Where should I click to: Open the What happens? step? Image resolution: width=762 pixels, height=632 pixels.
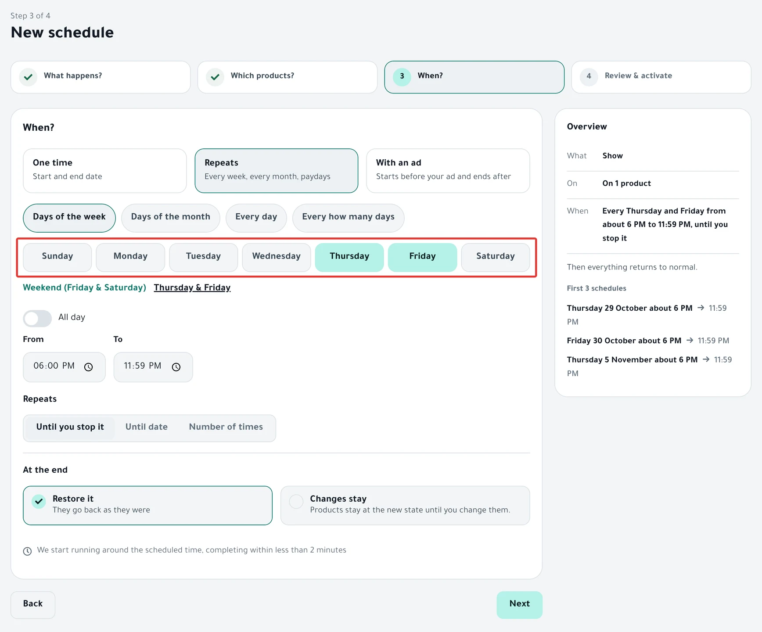(x=101, y=77)
